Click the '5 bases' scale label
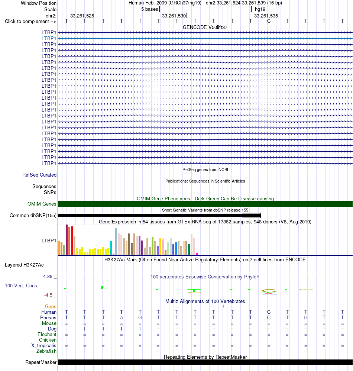The width and height of the screenshot is (353, 371). coord(149,9)
